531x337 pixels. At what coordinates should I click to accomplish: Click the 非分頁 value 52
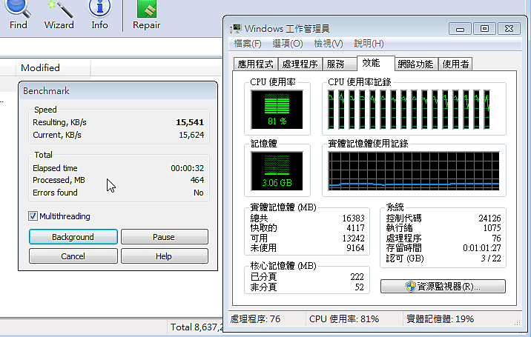[359, 287]
